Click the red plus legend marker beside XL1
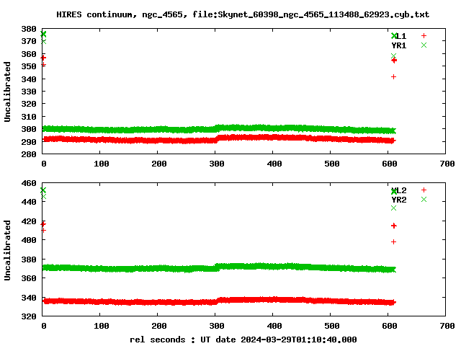 [424, 35]
